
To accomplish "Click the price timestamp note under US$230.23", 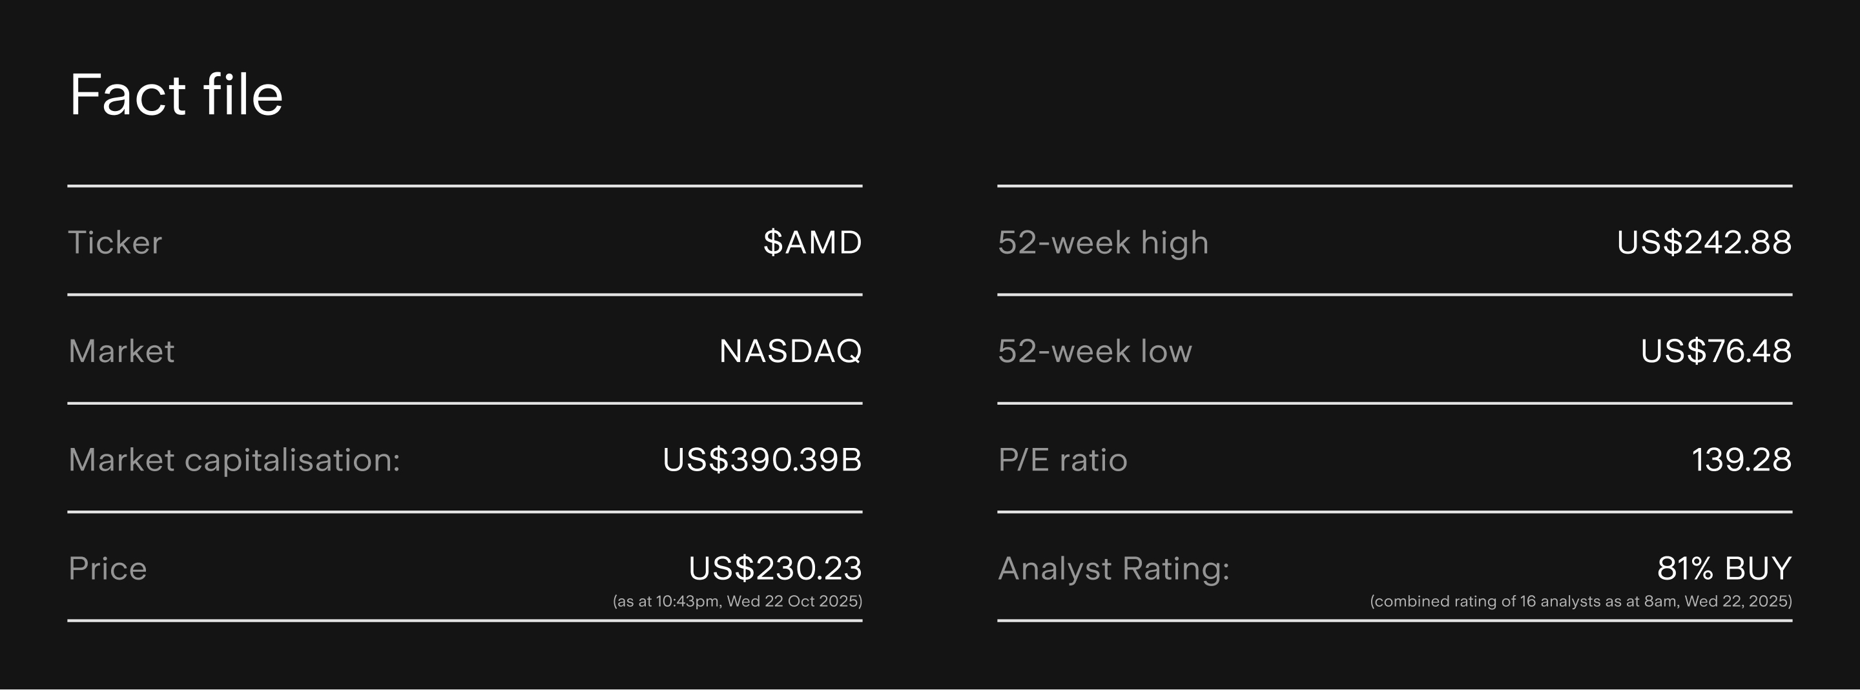I will pos(737,601).
